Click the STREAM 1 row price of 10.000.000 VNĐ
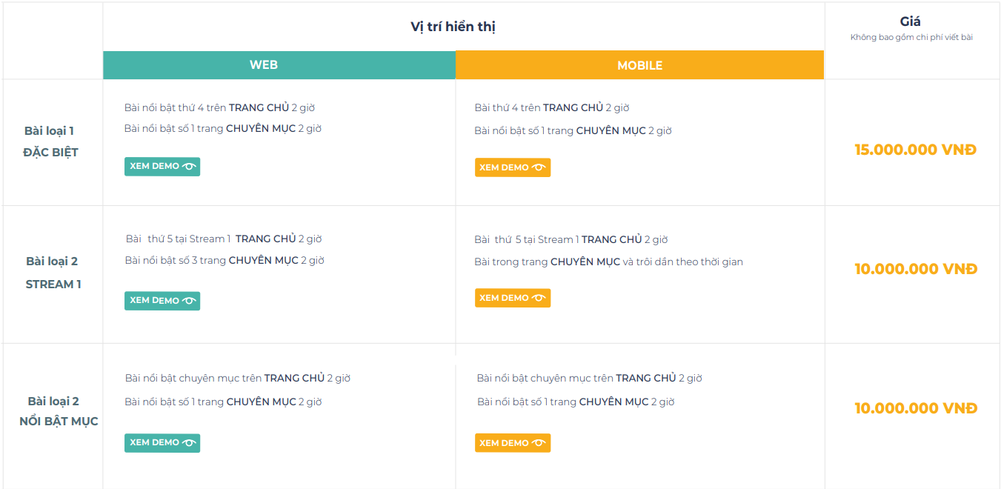 (x=915, y=269)
